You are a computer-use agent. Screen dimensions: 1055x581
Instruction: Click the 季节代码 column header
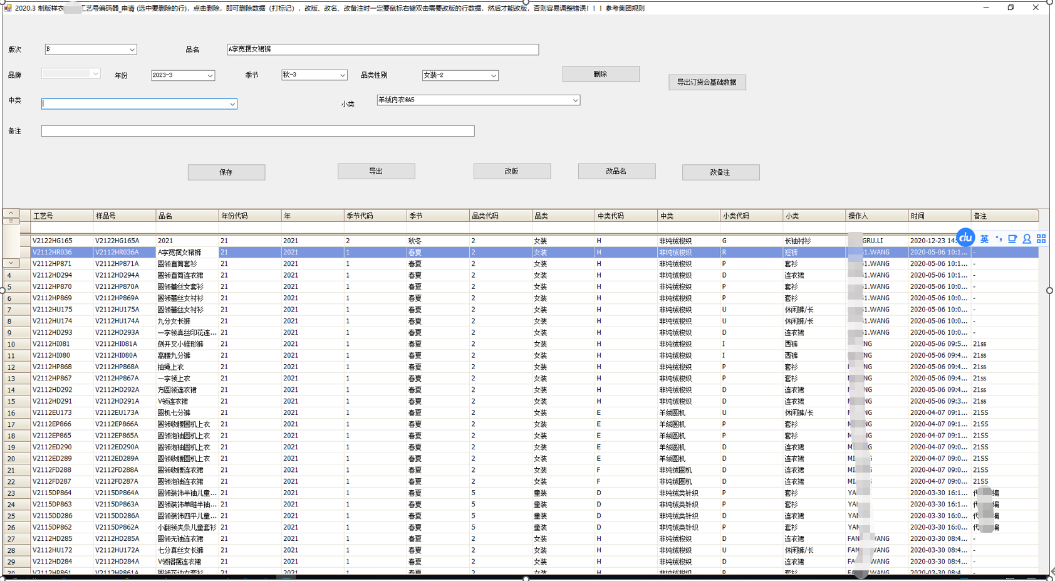pyautogui.click(x=375, y=216)
